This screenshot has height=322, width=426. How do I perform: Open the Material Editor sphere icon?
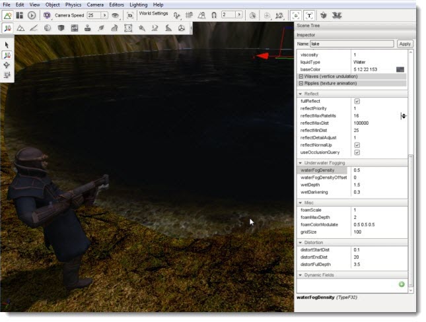click(48, 28)
